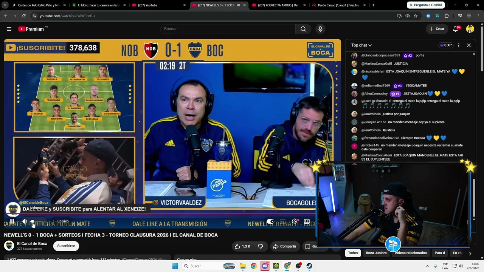Open live chat more options menu
484x272 pixels.
[459, 45]
